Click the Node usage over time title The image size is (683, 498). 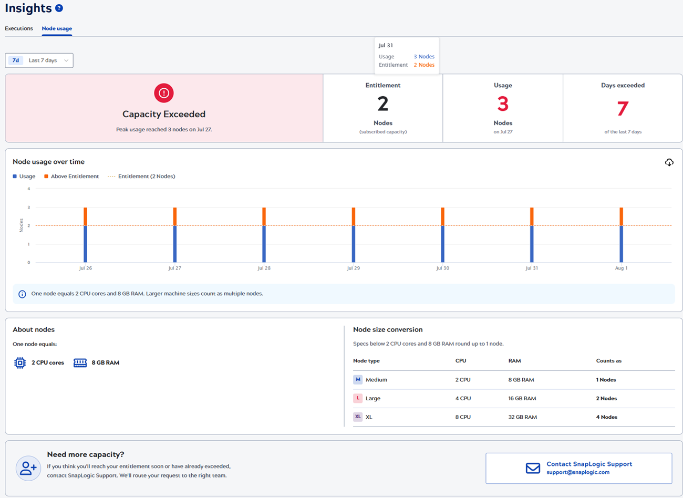pos(48,162)
